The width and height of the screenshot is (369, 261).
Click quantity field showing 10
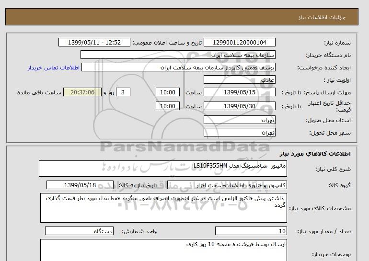(x=251, y=231)
